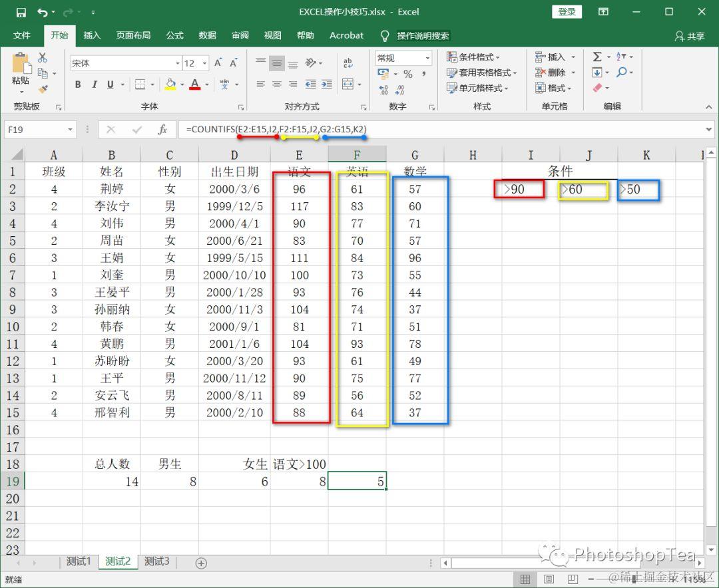Toggle wrap text button
The width and height of the screenshot is (719, 588).
(x=348, y=63)
